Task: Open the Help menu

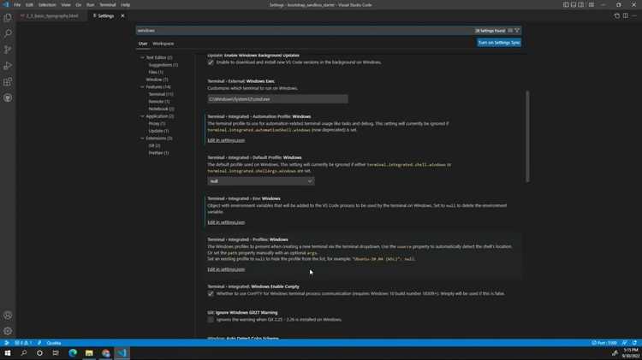Action: [x=125, y=5]
